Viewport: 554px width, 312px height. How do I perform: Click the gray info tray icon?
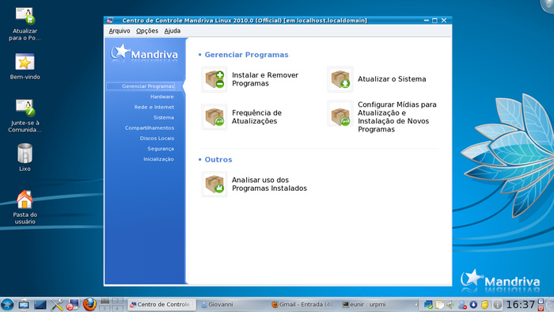point(497,305)
